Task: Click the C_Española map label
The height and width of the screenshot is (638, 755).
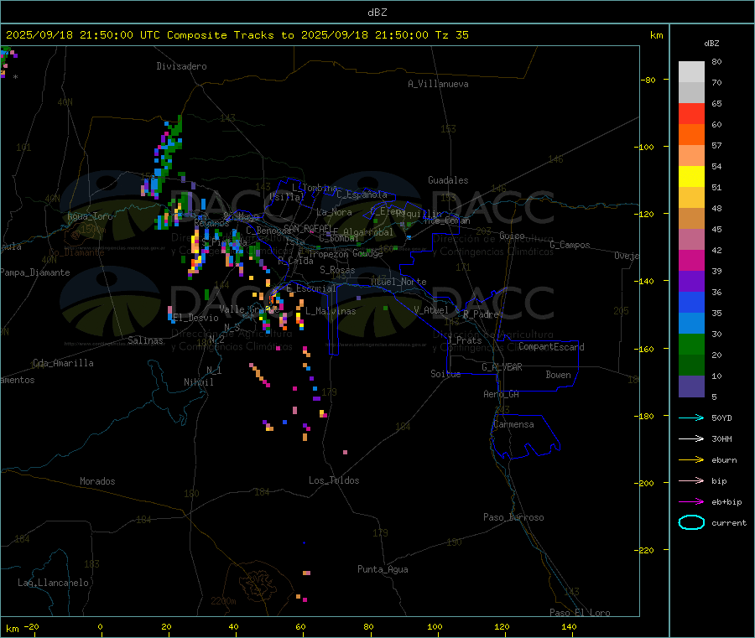Action: (x=362, y=195)
